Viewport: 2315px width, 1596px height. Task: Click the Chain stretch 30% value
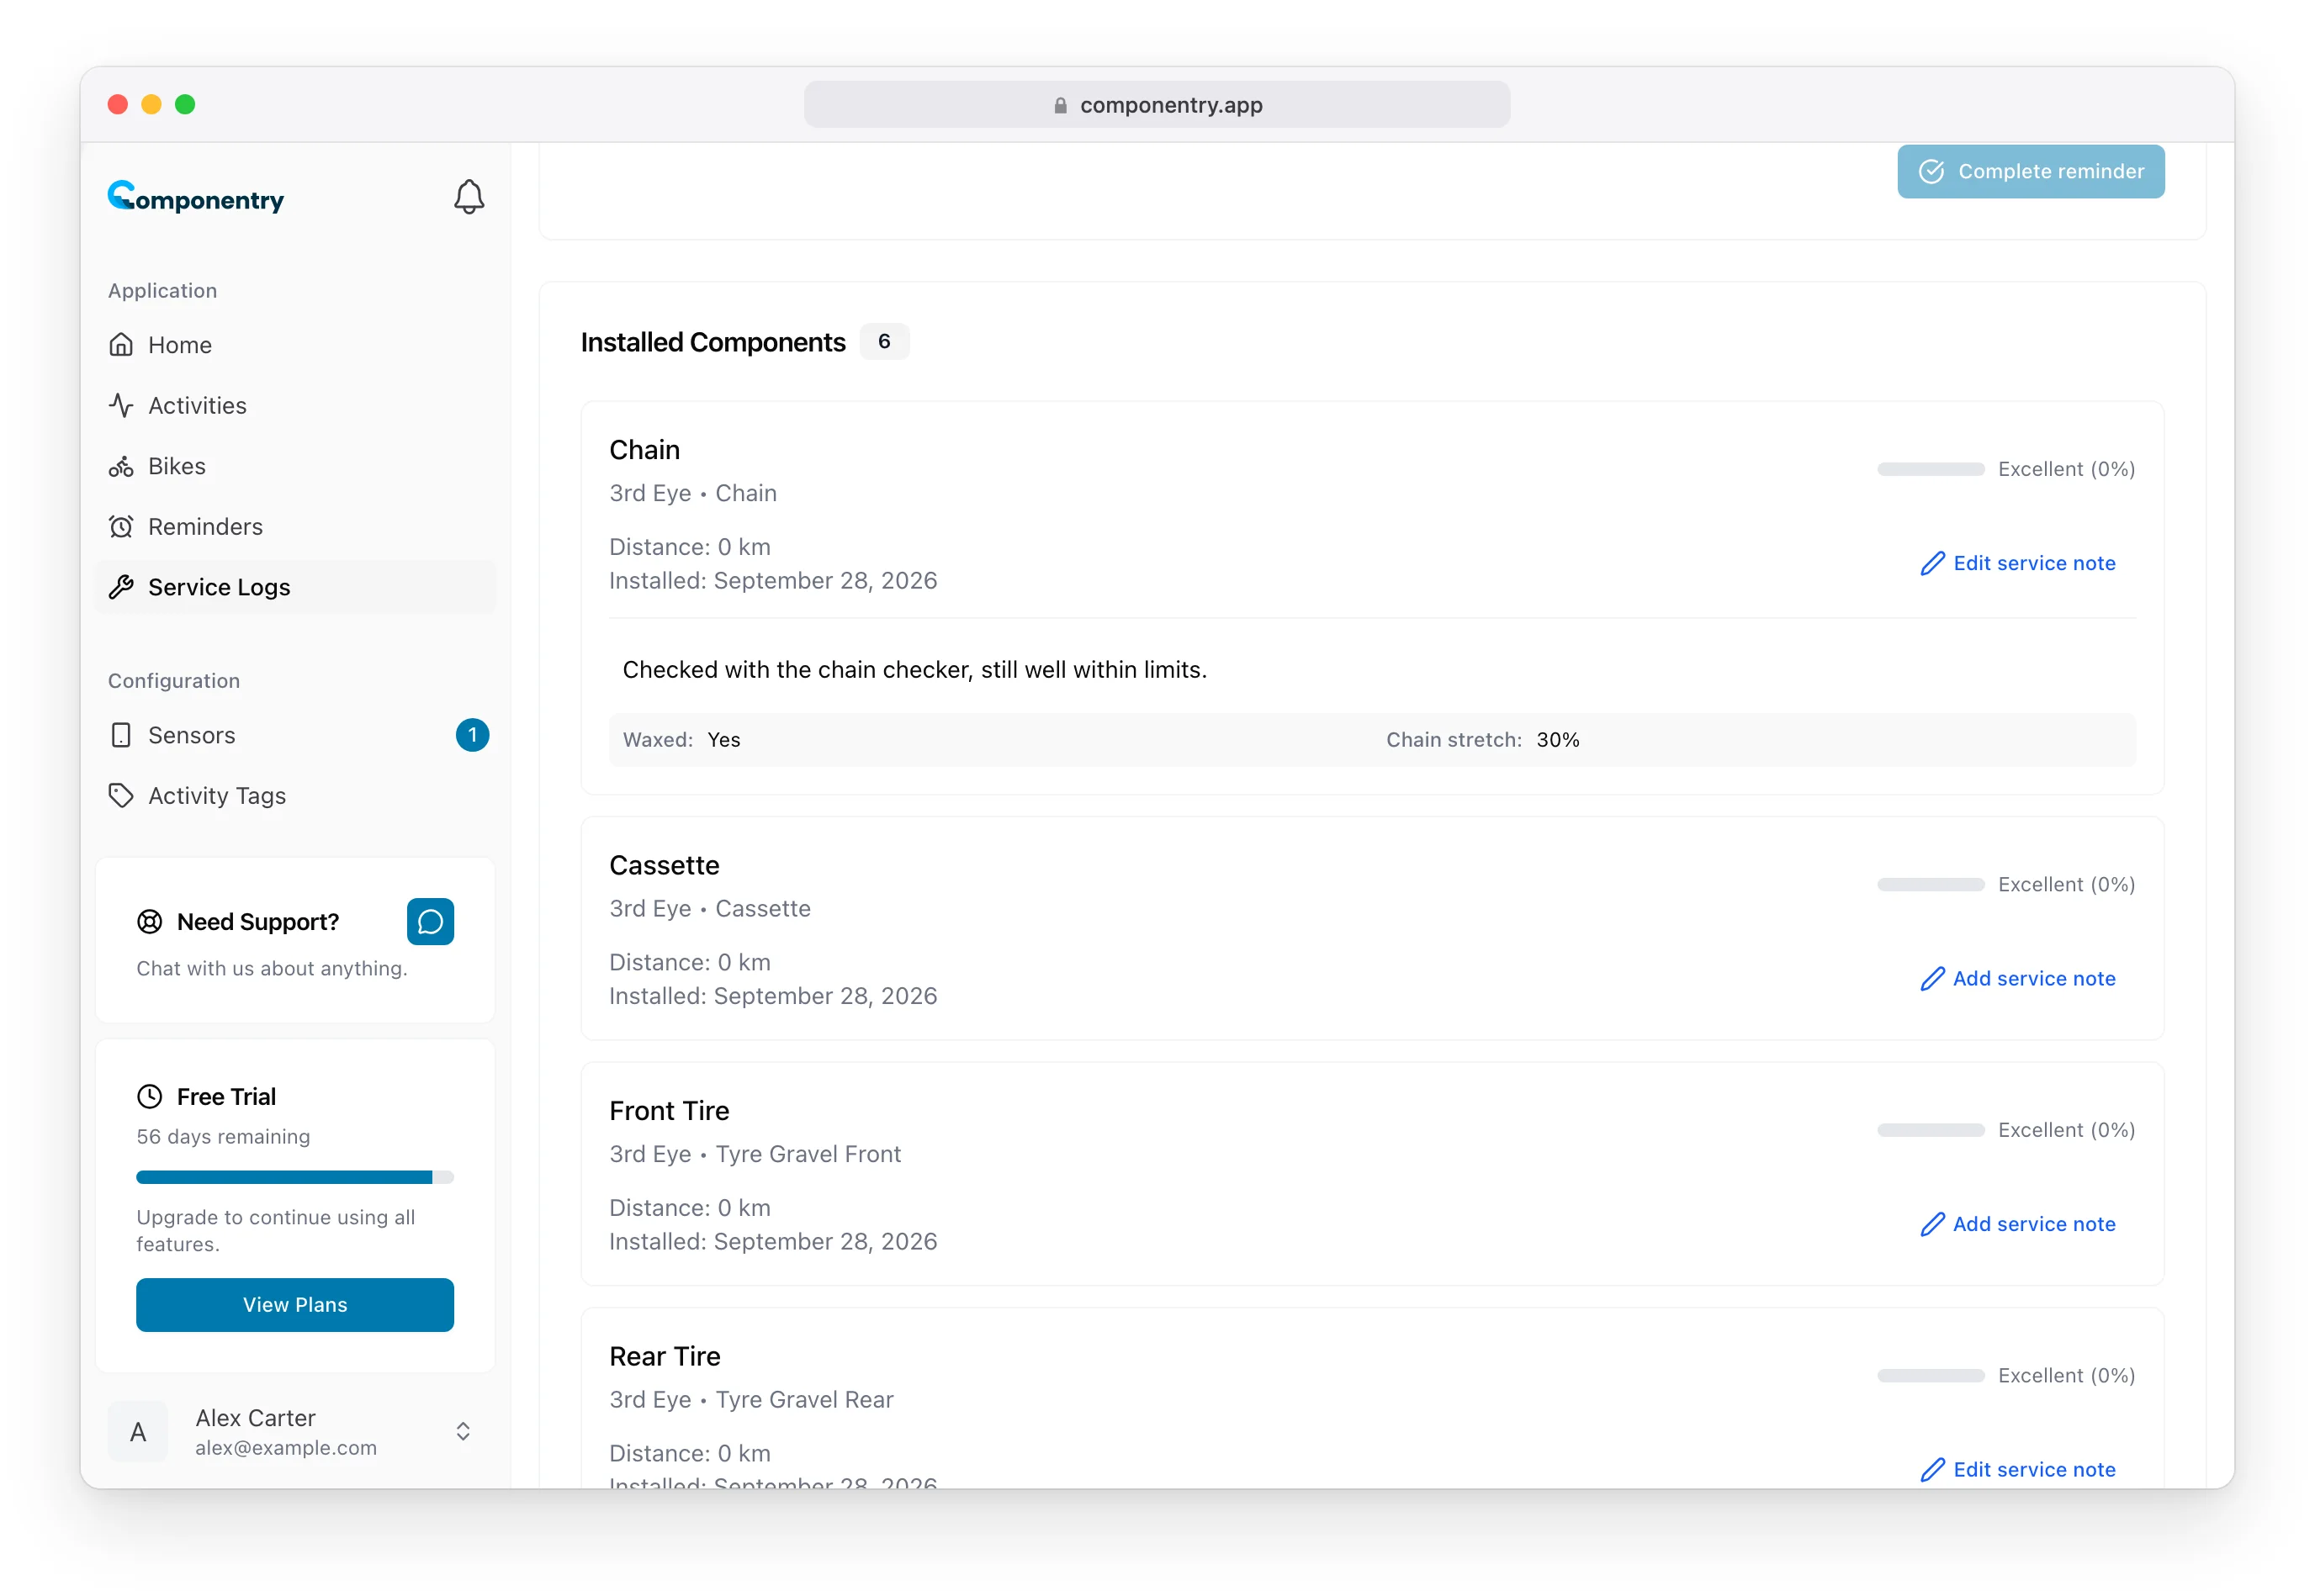click(1558, 740)
